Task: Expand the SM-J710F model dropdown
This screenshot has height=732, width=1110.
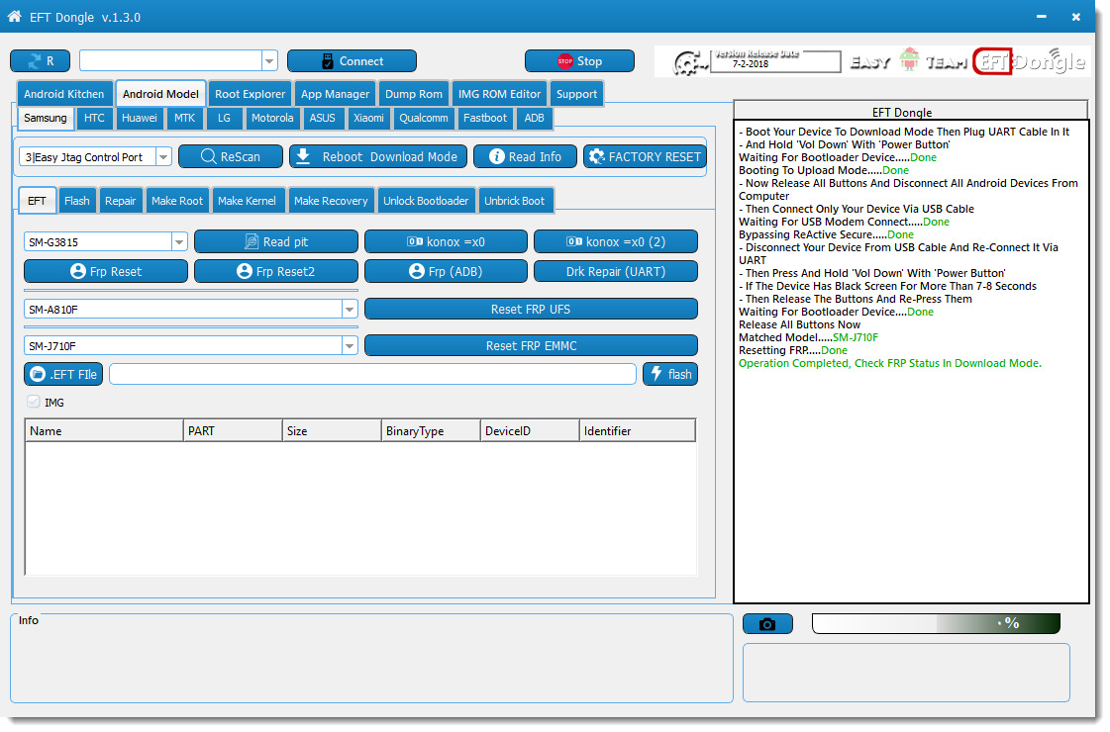Action: pos(350,346)
